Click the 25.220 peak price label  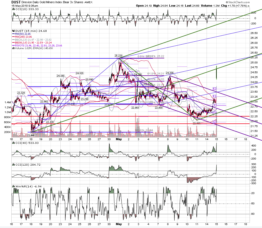point(118,55)
